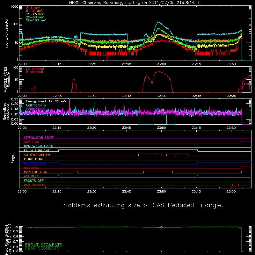Click the REAR SEGMENTS legend label
255x255 pixels.
point(42,248)
